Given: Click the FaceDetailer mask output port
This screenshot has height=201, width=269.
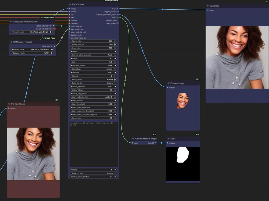Looking at the screenshot, I should 118,17.
